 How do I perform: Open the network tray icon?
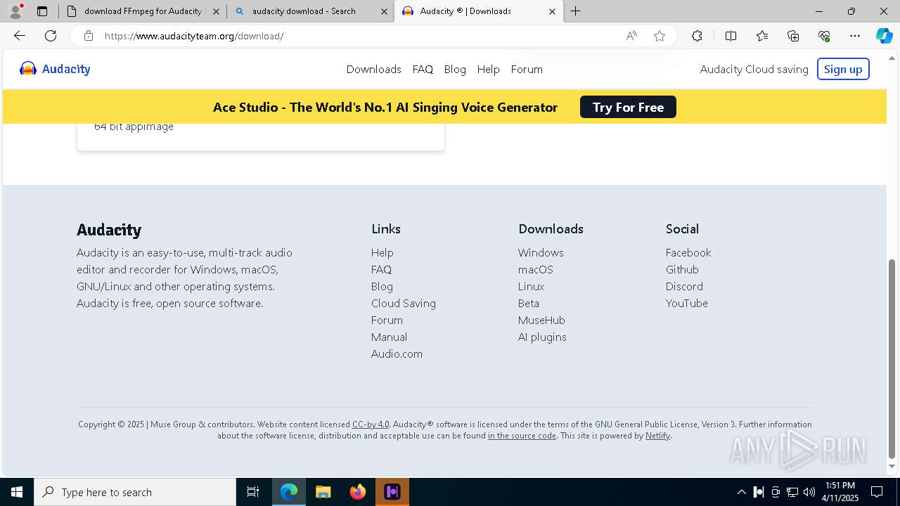click(x=792, y=492)
